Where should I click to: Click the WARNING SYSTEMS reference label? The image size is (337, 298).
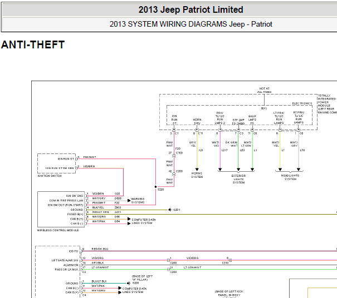click(x=138, y=201)
